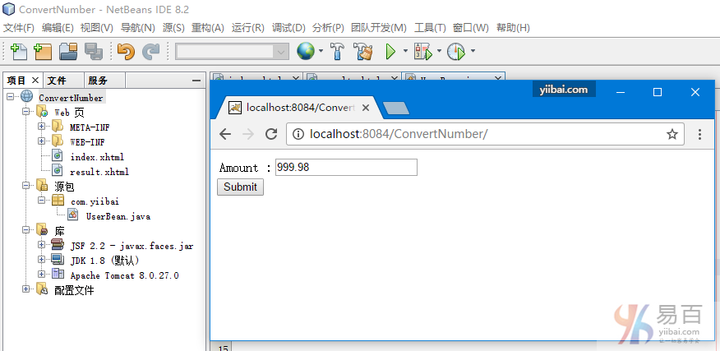Expand the JSF 2.2 library node
The height and width of the screenshot is (351, 720).
coord(41,245)
